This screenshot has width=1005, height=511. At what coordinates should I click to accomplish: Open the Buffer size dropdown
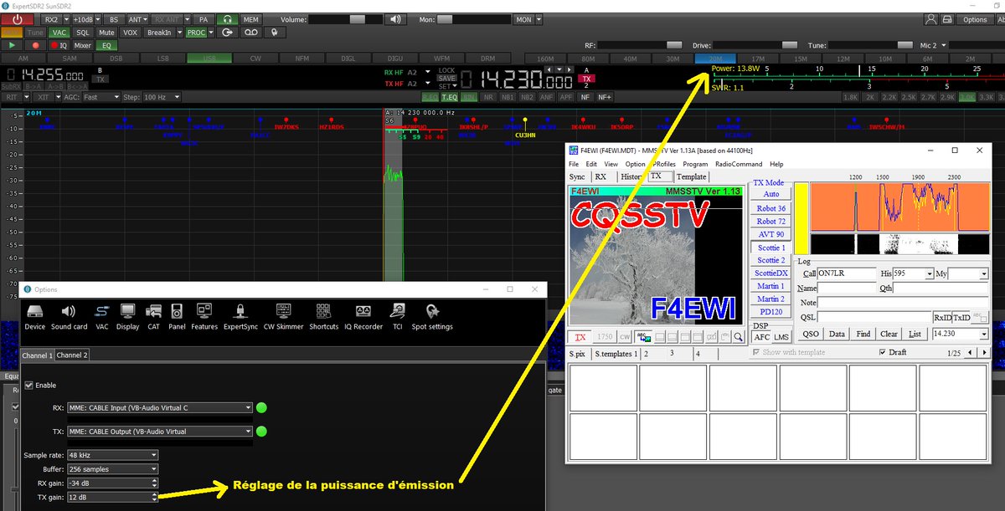111,469
